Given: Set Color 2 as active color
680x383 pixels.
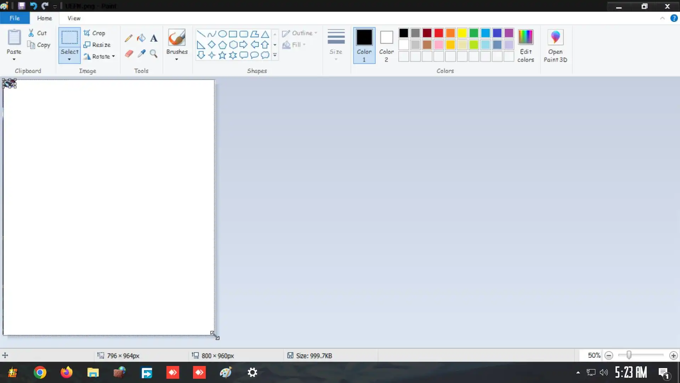Looking at the screenshot, I should (x=386, y=45).
